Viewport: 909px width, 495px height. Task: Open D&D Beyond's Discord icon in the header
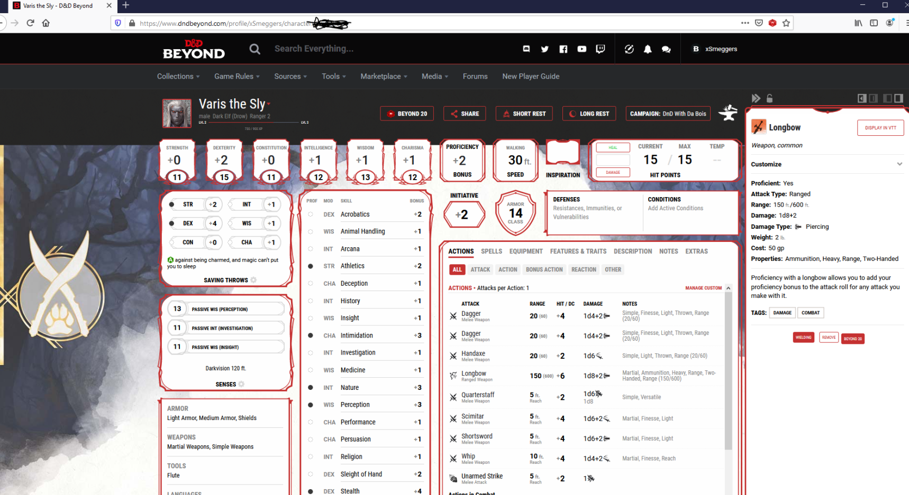pos(526,49)
